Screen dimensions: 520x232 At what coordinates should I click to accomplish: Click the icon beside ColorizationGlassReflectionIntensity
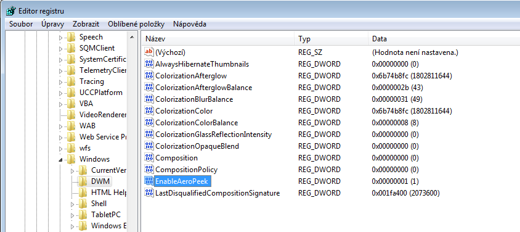click(149, 134)
